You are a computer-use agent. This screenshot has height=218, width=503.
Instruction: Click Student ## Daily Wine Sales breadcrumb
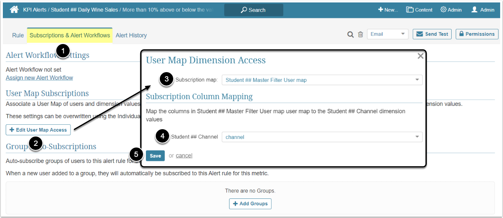(x=84, y=10)
